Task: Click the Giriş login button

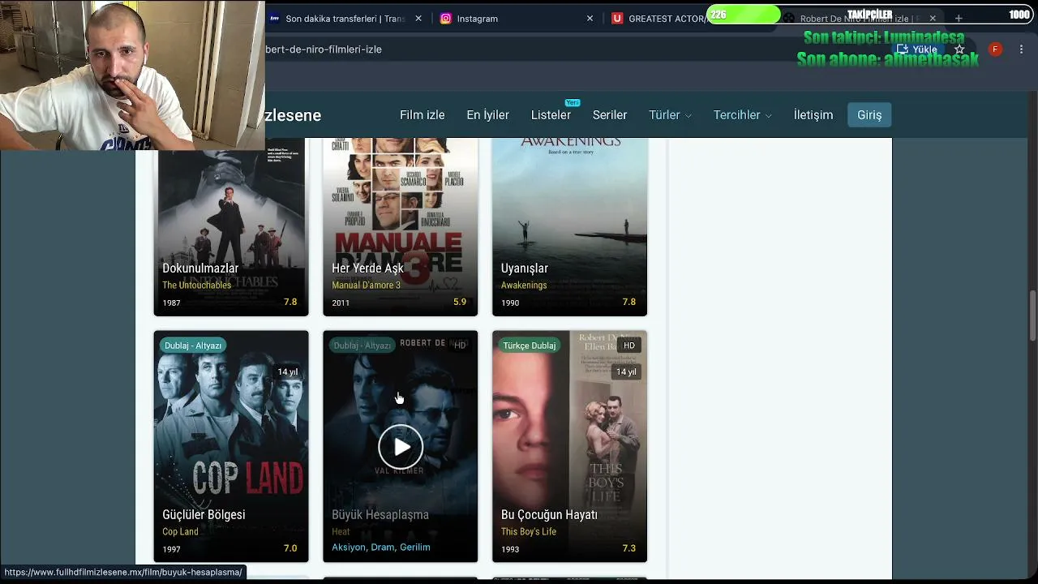Action: [x=869, y=115]
